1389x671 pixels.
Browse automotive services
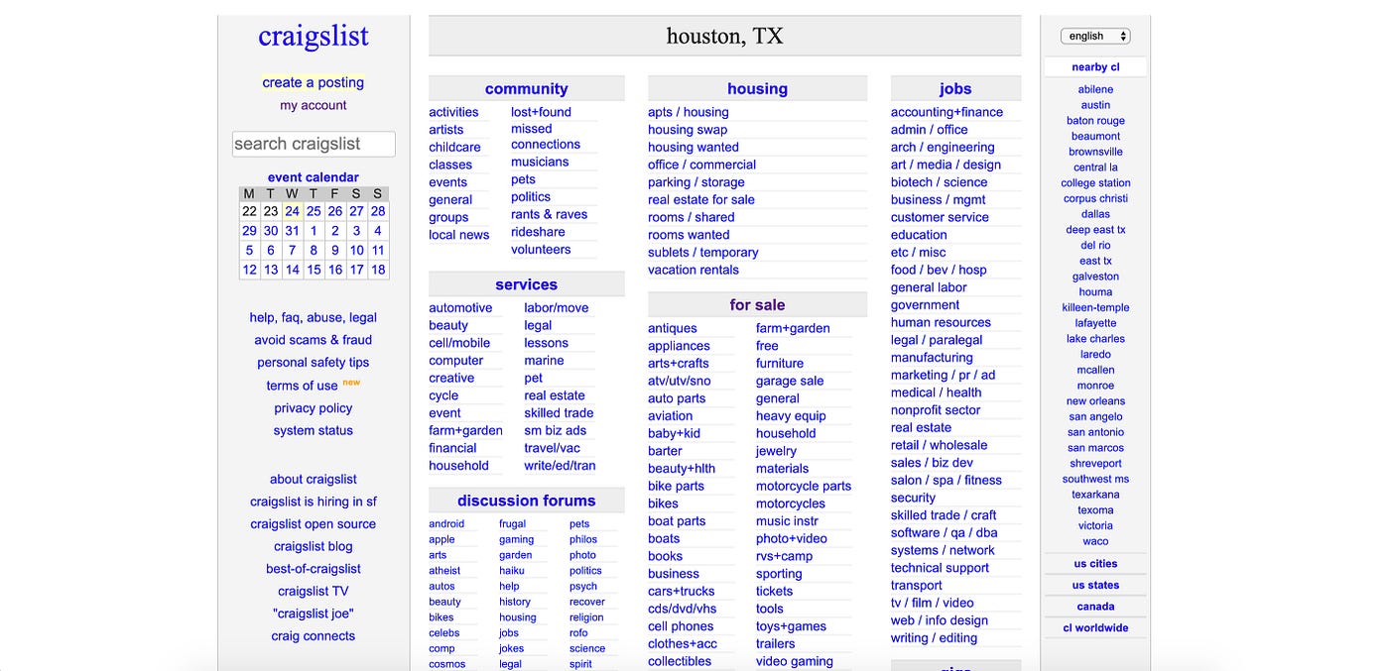[460, 308]
